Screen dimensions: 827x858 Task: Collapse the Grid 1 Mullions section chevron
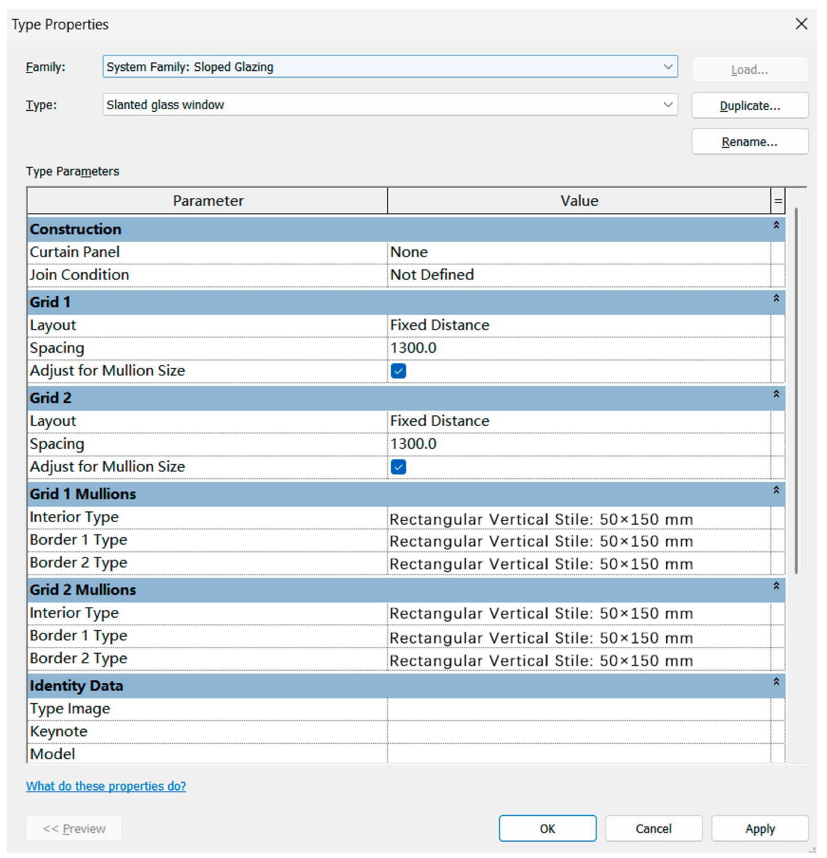776,490
